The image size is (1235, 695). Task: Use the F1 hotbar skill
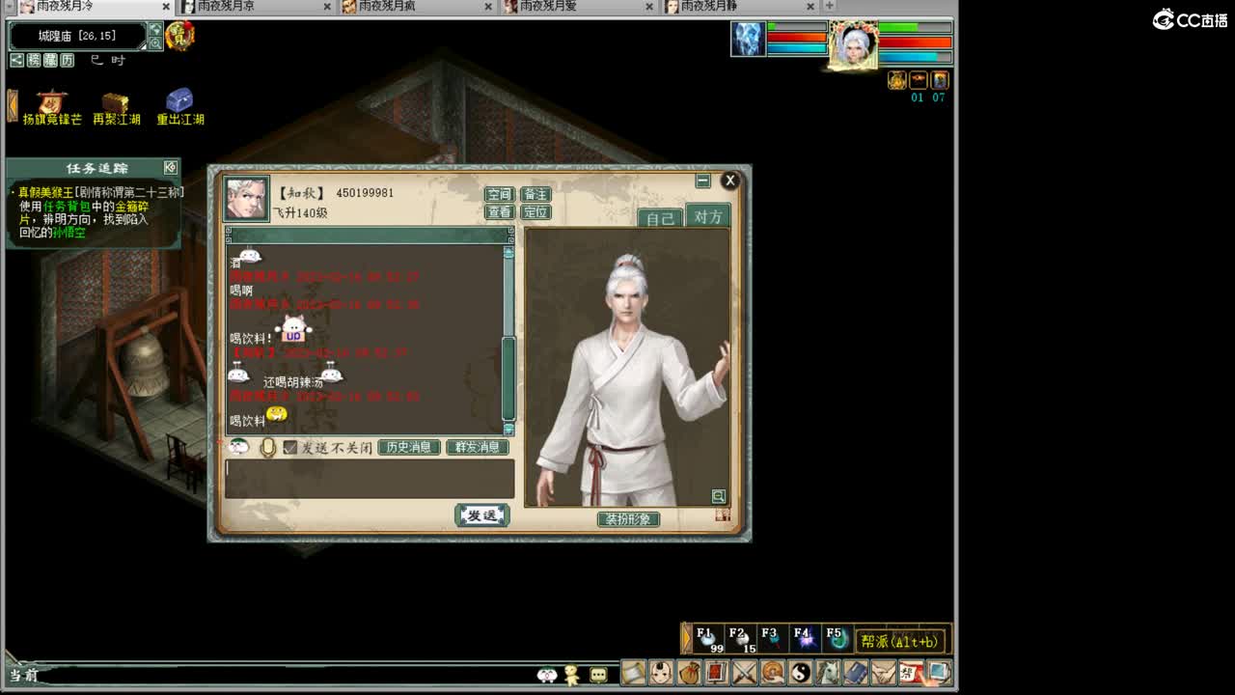click(709, 639)
